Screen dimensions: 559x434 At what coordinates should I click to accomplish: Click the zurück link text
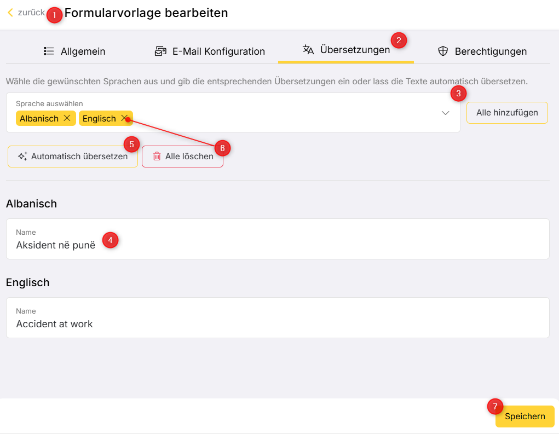(x=31, y=13)
